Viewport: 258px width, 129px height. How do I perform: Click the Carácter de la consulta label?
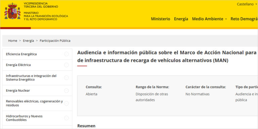click(x=206, y=87)
